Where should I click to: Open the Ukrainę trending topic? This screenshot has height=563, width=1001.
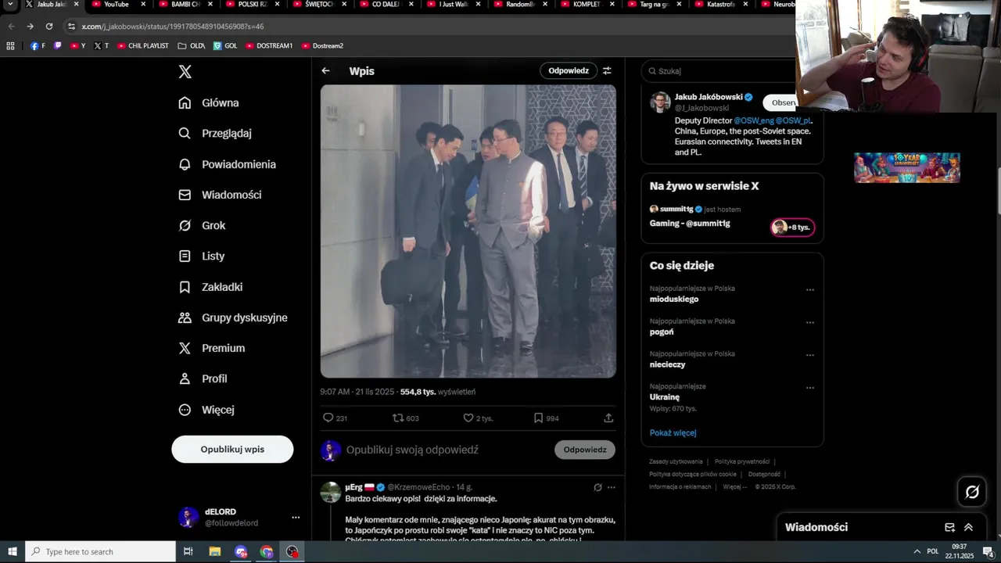[665, 397]
